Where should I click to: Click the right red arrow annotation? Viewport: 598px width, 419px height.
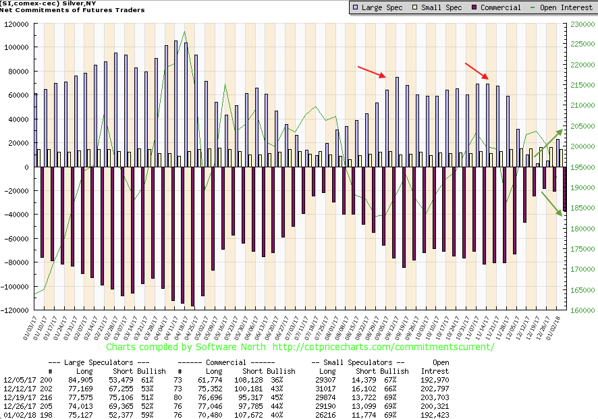478,71
